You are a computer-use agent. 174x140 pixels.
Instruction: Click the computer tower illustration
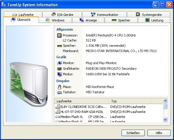29,84
